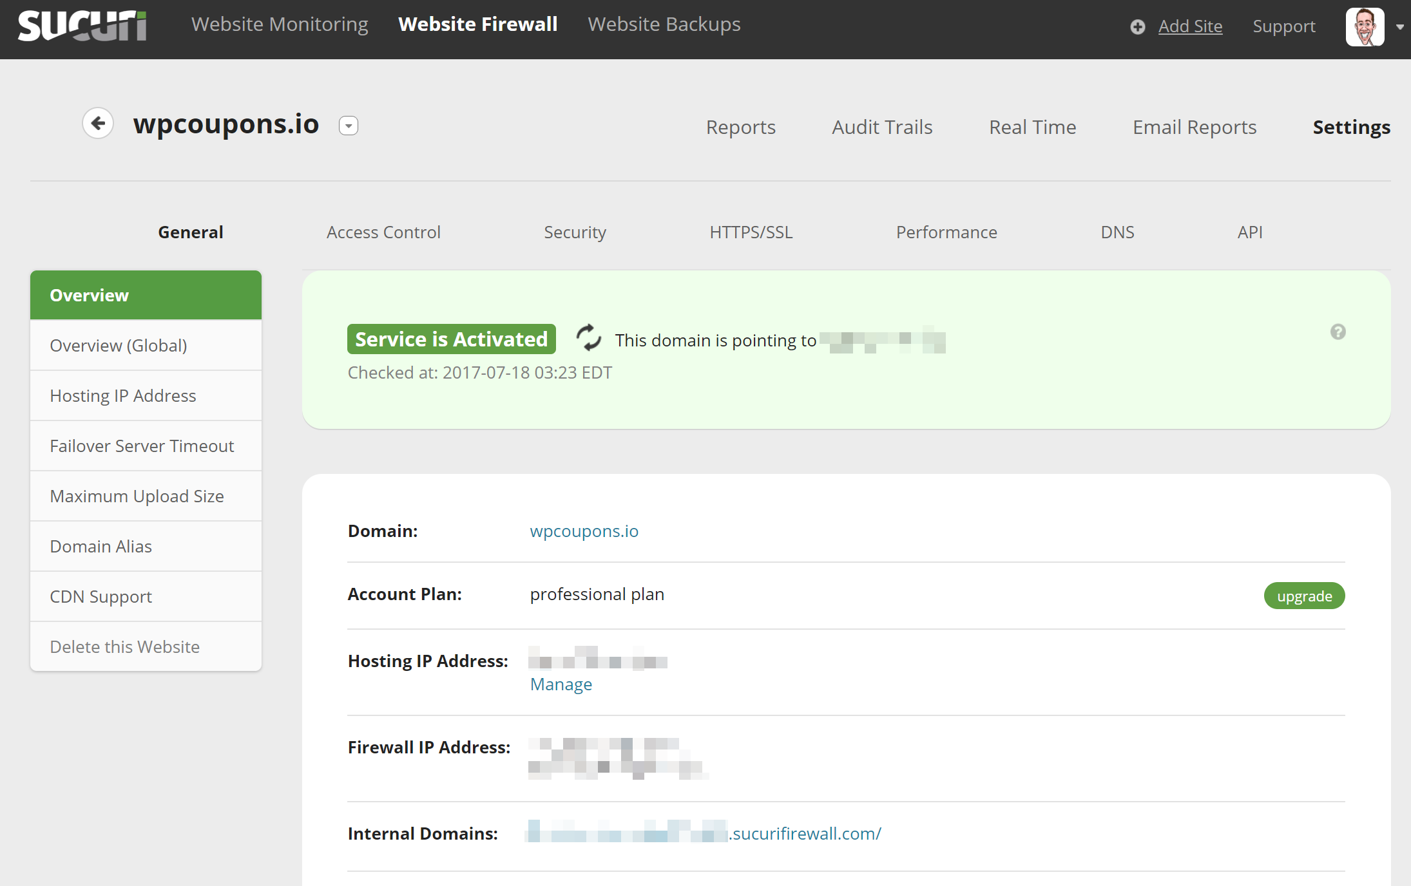
Task: Select the Security settings tab
Action: click(x=574, y=231)
